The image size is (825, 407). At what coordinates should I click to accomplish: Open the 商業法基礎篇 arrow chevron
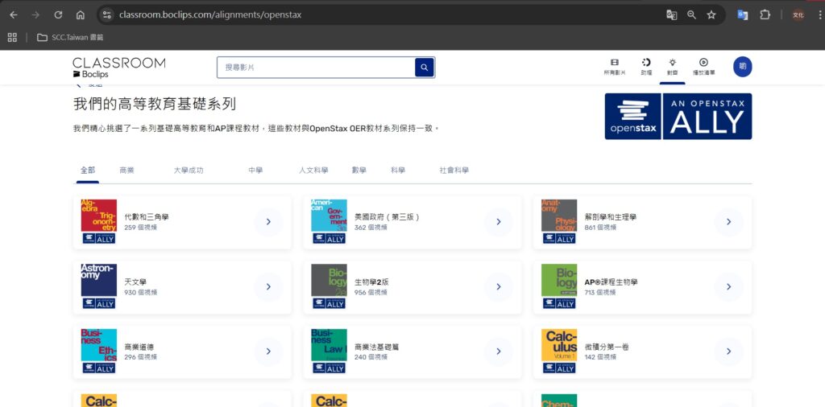pos(499,351)
